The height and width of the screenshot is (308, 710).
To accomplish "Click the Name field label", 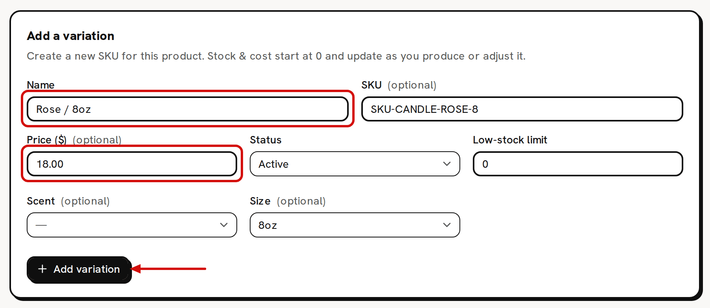I will coord(41,85).
